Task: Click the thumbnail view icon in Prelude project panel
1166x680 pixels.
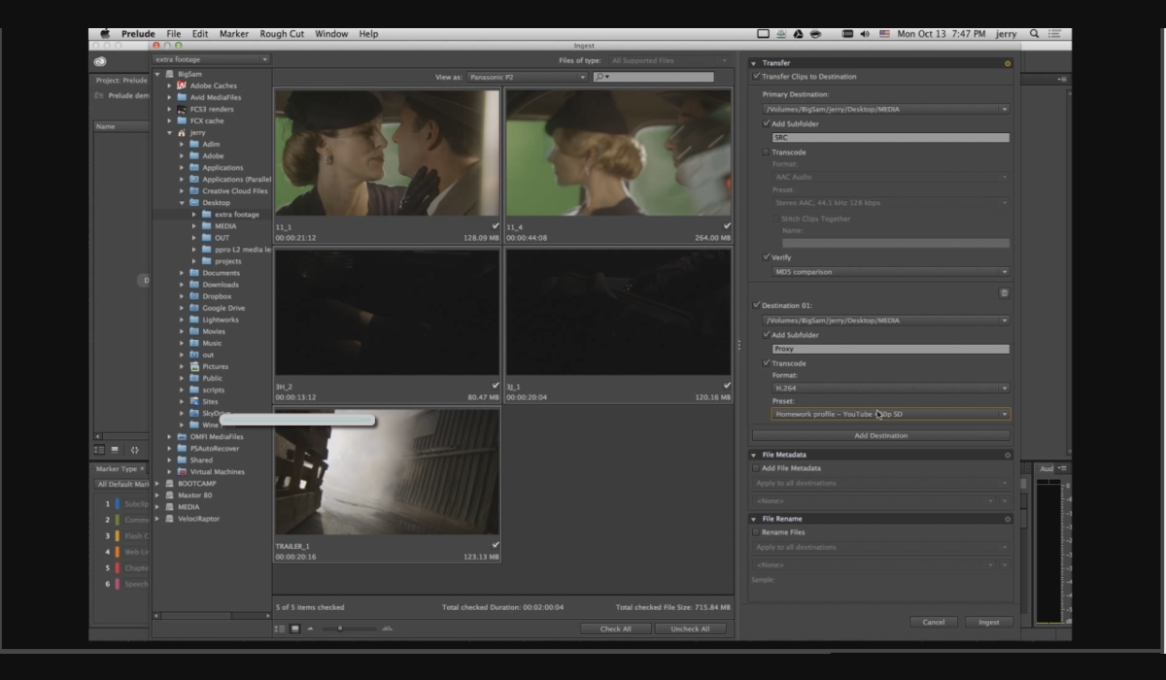Action: click(x=115, y=450)
